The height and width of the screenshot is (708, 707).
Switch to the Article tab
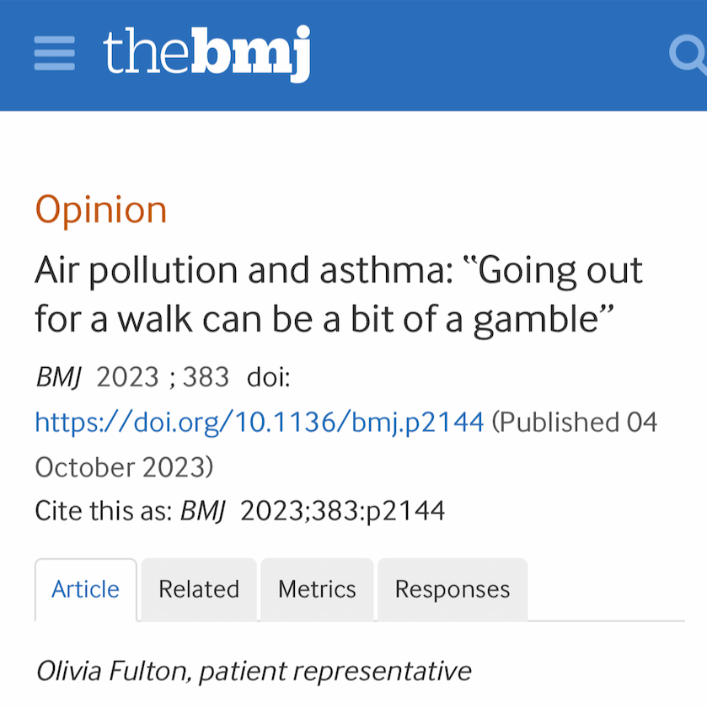[85, 588]
